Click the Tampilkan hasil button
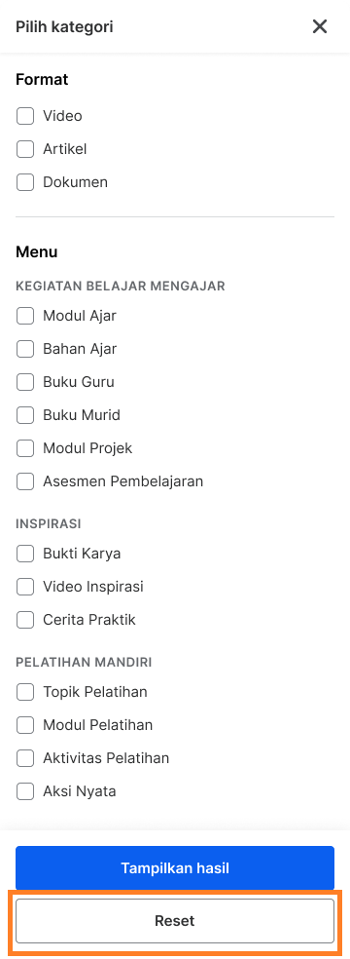This screenshot has width=350, height=959. click(175, 867)
